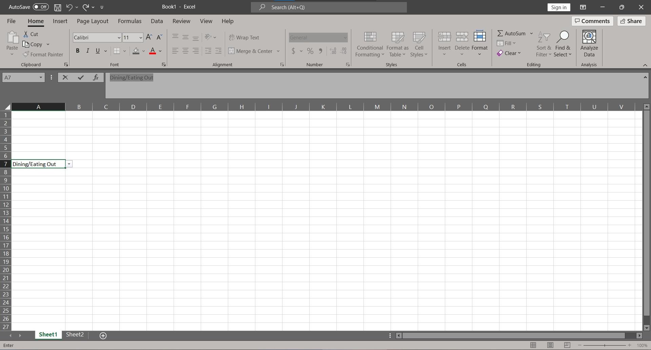651x350 pixels.
Task: Click the Copy button
Action: coord(33,44)
